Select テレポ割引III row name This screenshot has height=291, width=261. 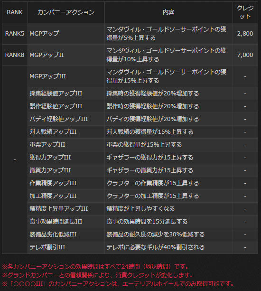click(x=47, y=247)
